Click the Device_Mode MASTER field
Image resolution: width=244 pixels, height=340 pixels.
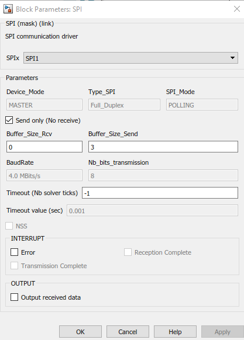44,105
